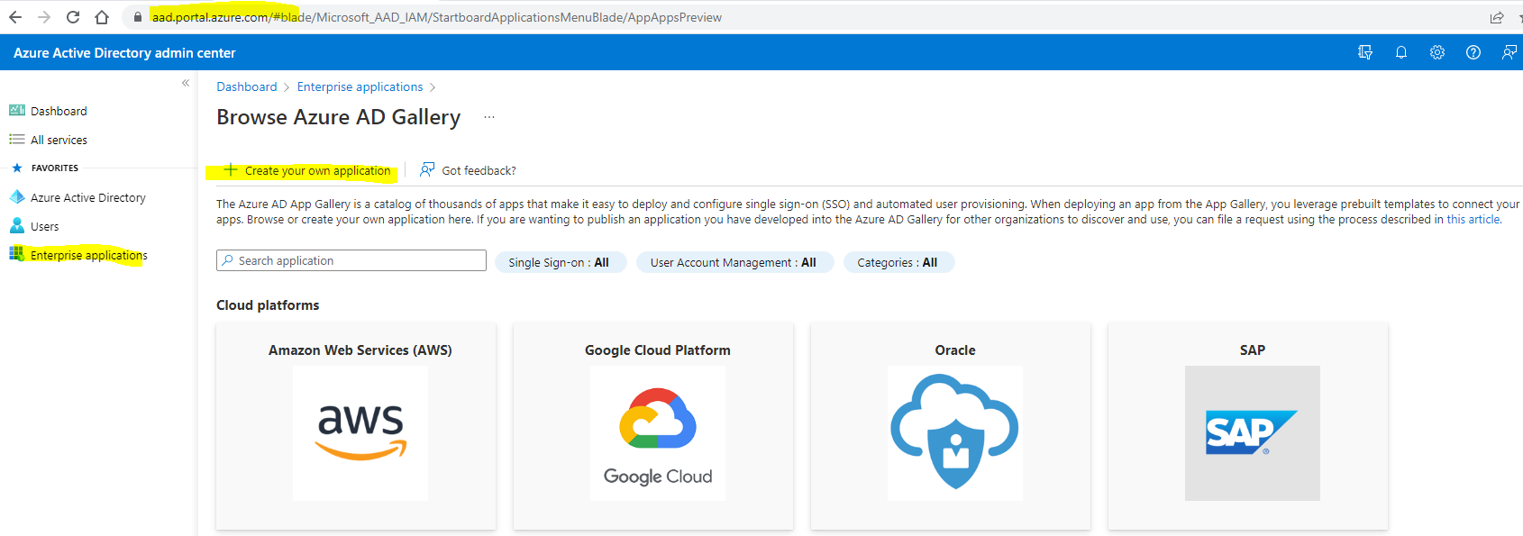Click the feedback person icon in header
This screenshot has height=536, width=1523.
pos(1509,52)
